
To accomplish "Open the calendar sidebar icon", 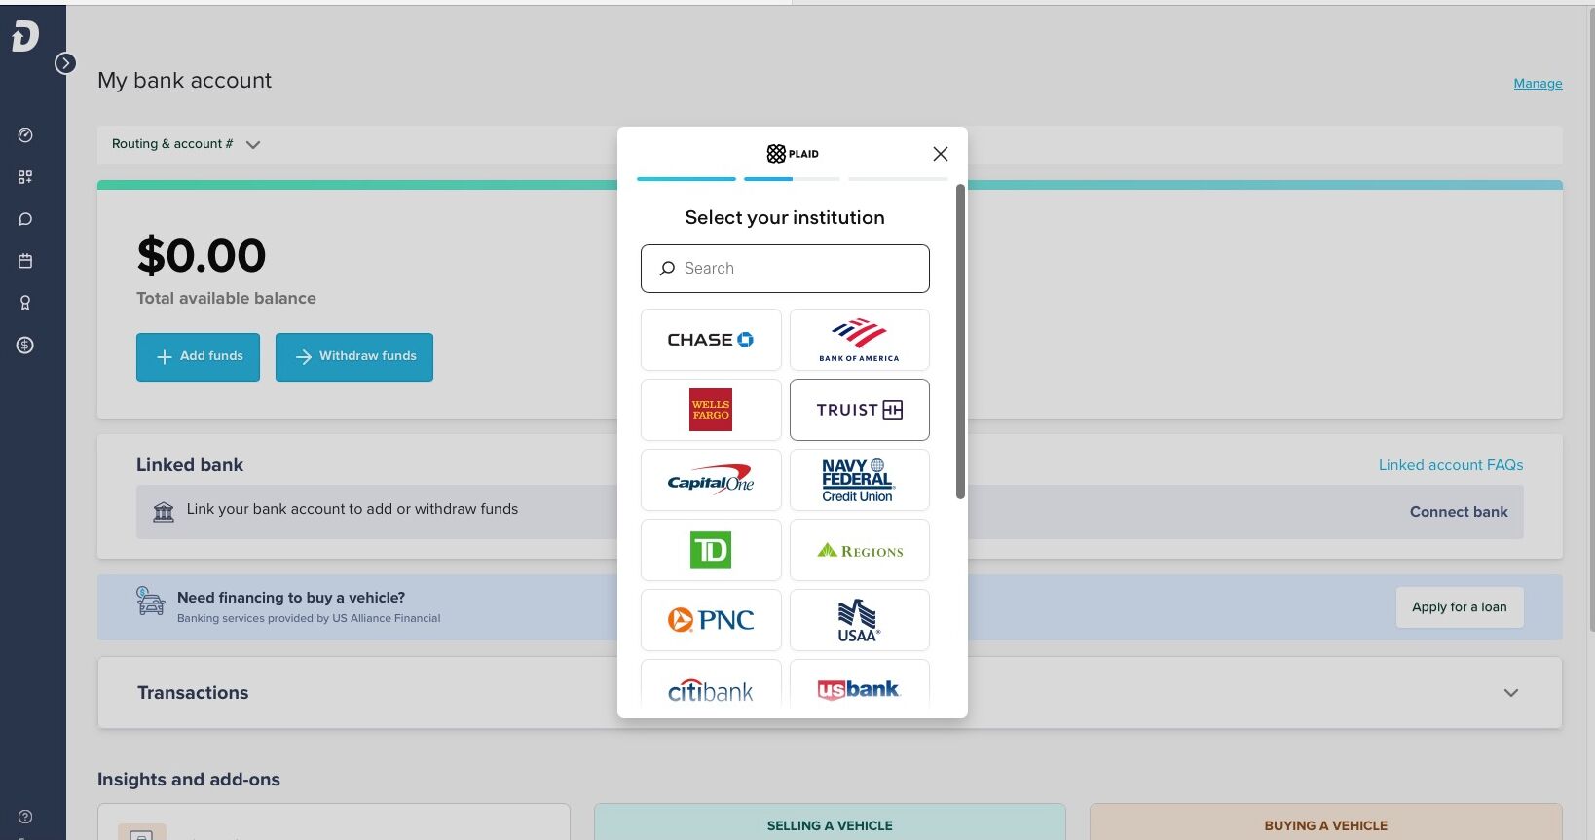I will click(x=25, y=261).
